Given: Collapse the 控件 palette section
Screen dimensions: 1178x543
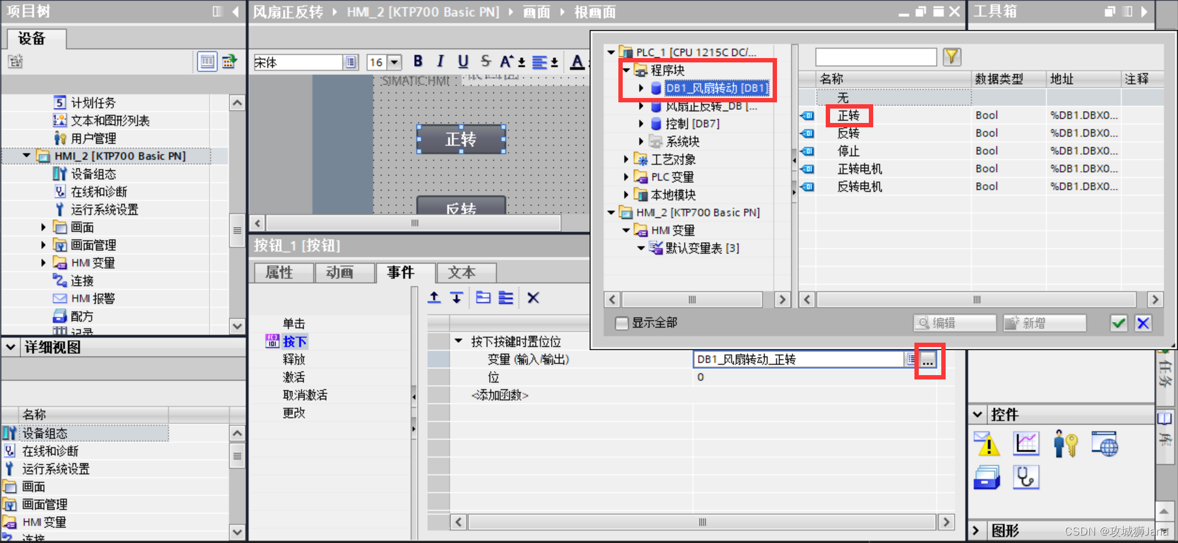Looking at the screenshot, I should tap(978, 414).
